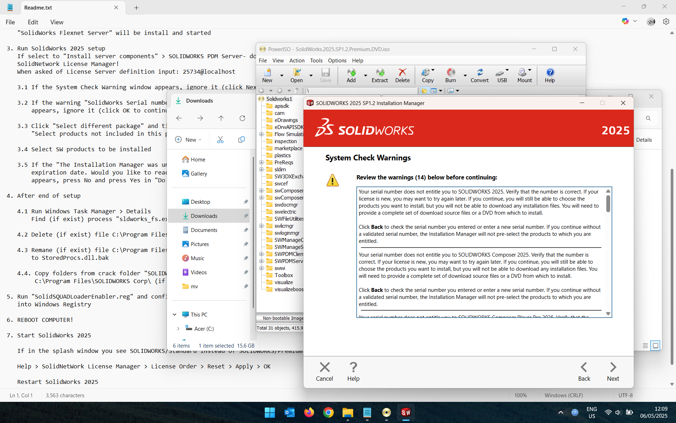The height and width of the screenshot is (423, 676).
Task: Click Mount icon in PowerISO toolbar
Action: [x=525, y=75]
